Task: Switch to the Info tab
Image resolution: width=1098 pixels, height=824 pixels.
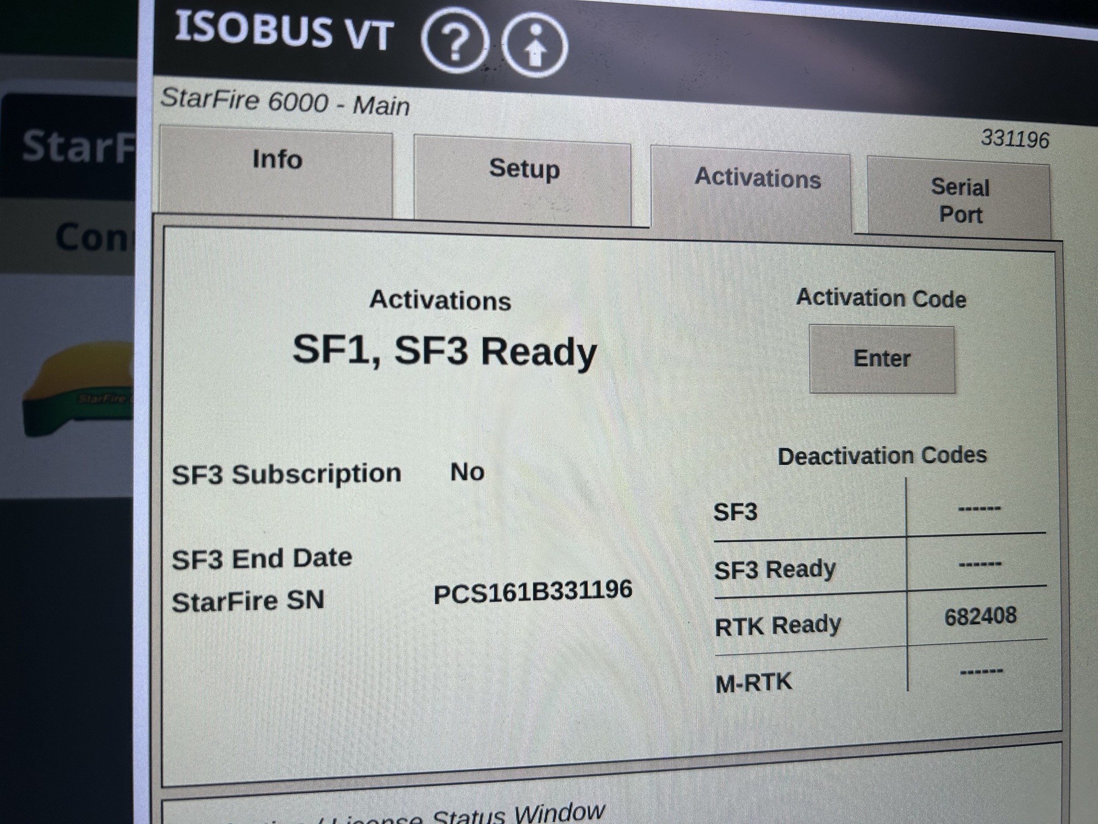Action: (277, 160)
